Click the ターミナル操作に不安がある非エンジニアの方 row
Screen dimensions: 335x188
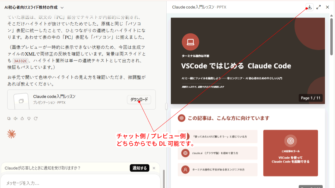pyautogui.click(x=218, y=169)
